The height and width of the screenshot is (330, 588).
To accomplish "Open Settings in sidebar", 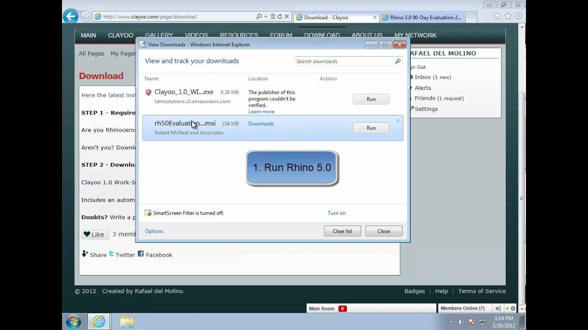I will click(x=426, y=109).
